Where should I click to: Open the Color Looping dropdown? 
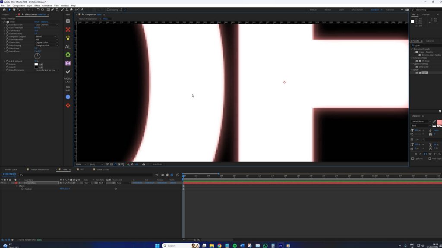[x=47, y=45]
